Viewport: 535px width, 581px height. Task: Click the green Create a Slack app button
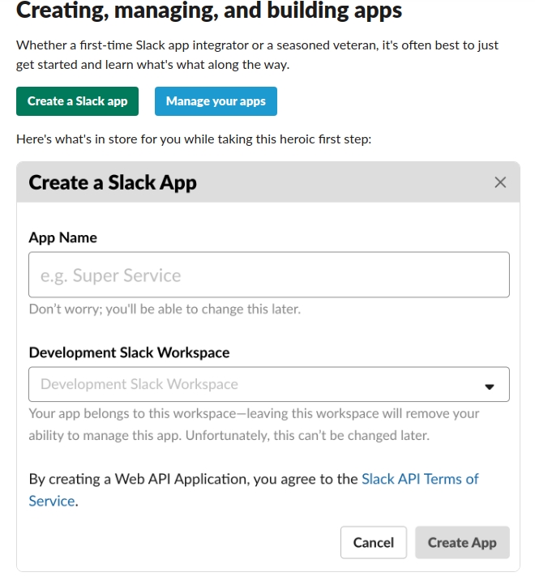[x=77, y=101]
